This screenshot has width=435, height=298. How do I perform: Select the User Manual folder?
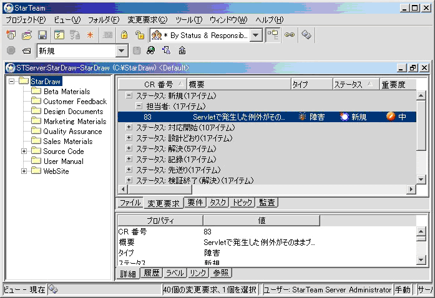(x=64, y=161)
